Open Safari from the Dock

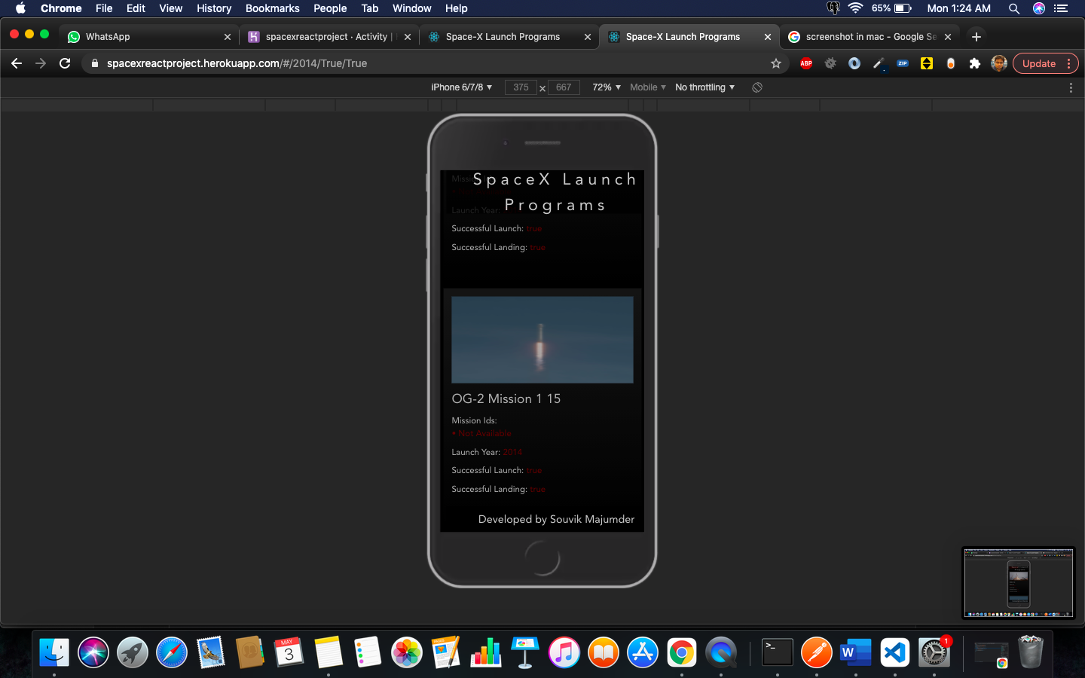pos(172,652)
